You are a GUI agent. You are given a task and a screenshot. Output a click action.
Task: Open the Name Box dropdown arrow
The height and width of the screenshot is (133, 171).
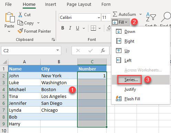pyautogui.click(x=57, y=50)
